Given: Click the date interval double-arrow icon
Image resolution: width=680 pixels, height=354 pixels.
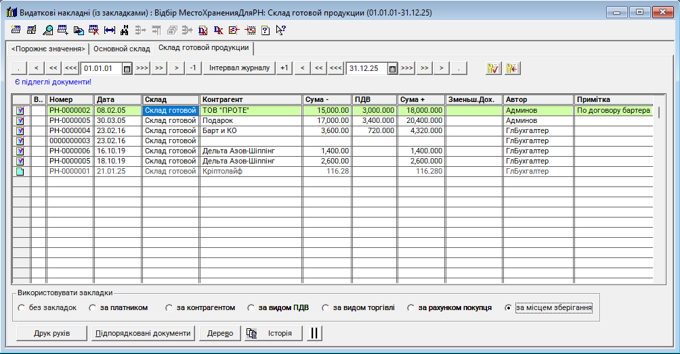Looking at the screenshot, I should tap(109, 30).
